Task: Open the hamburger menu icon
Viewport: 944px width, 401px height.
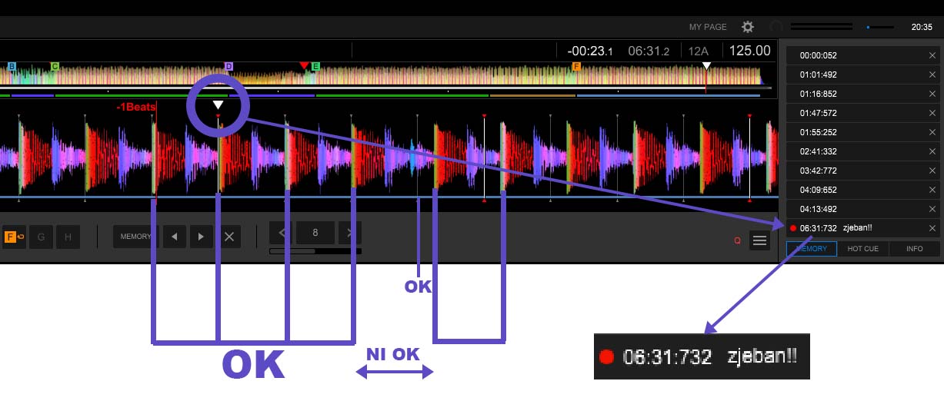Action: point(759,240)
